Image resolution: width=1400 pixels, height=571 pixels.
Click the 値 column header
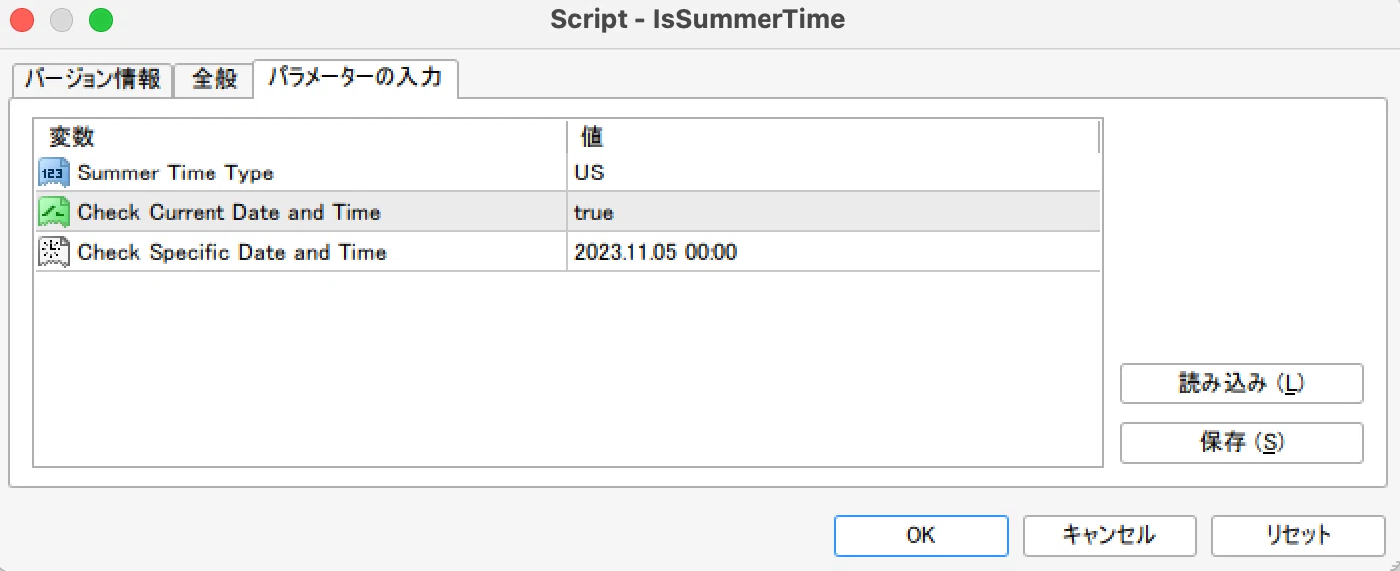(833, 136)
